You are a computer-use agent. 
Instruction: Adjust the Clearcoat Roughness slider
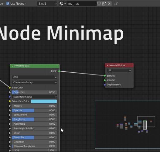(34, 146)
